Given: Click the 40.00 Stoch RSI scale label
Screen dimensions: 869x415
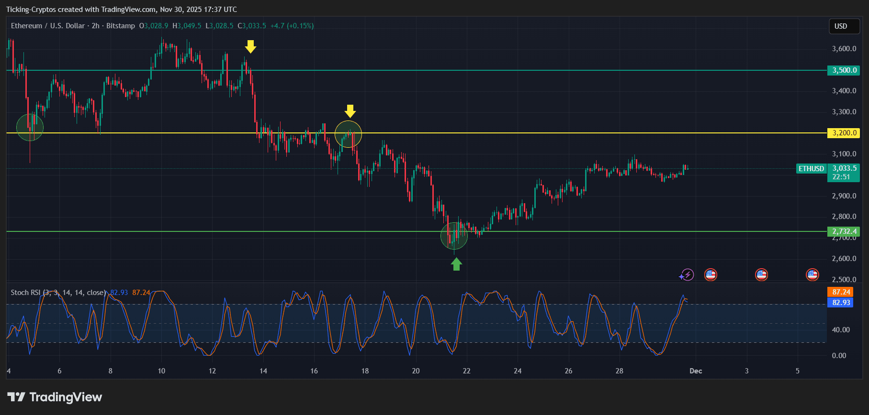Looking at the screenshot, I should tap(841, 330).
